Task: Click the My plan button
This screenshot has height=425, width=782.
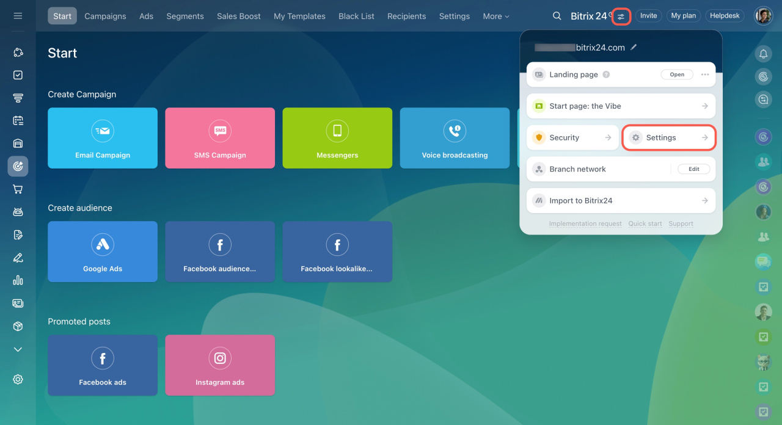Action: coord(684,16)
